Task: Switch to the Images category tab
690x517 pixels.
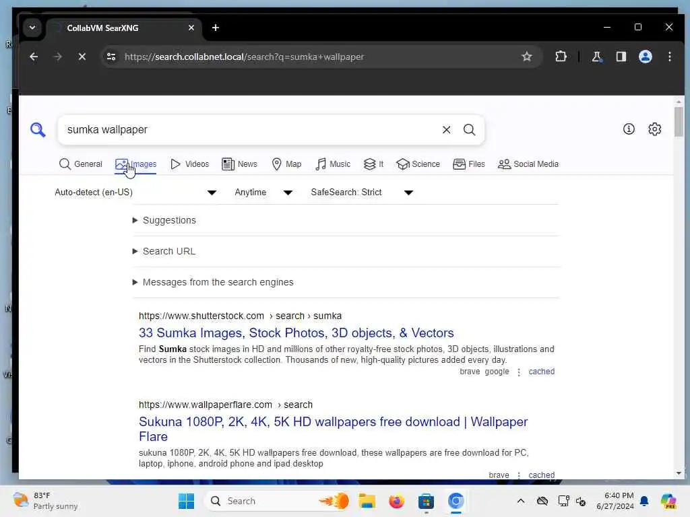Action: (135, 164)
